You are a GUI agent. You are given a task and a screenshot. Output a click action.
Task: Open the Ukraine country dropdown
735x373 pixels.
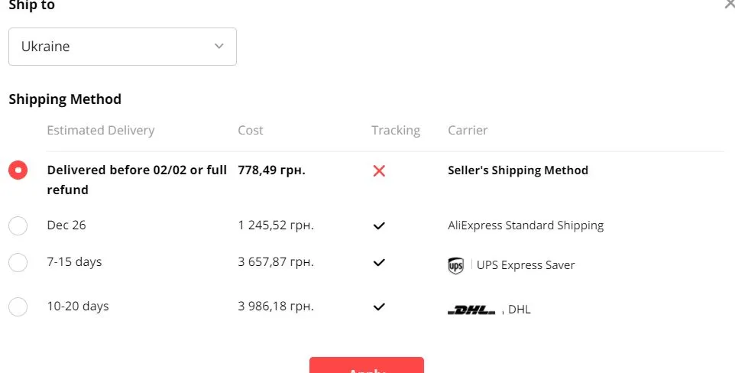click(122, 47)
